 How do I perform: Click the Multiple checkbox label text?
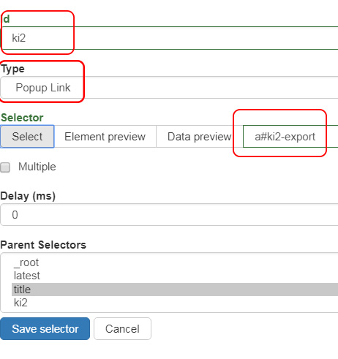click(37, 167)
